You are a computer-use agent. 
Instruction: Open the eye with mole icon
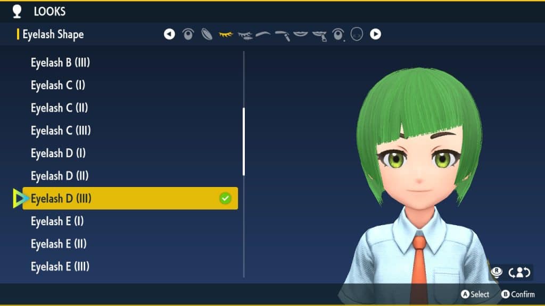click(x=338, y=35)
